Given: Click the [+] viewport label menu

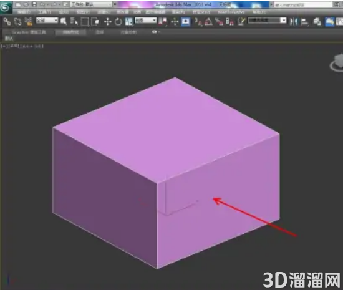Looking at the screenshot, I should pyautogui.click(x=4, y=46).
